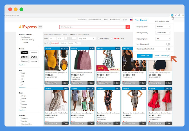Click the min price field
The image size is (189, 131).
click(x=52, y=38)
